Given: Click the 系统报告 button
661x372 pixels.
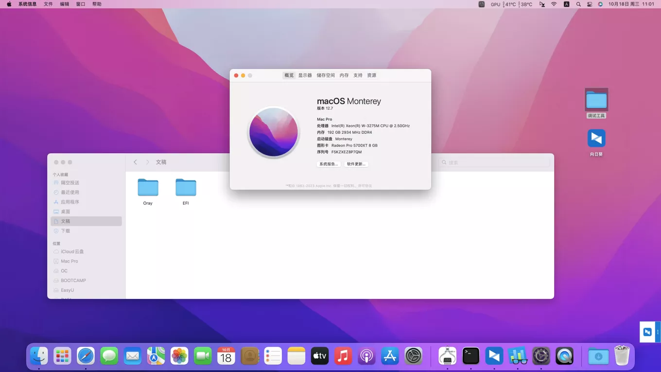Looking at the screenshot, I should pyautogui.click(x=328, y=164).
